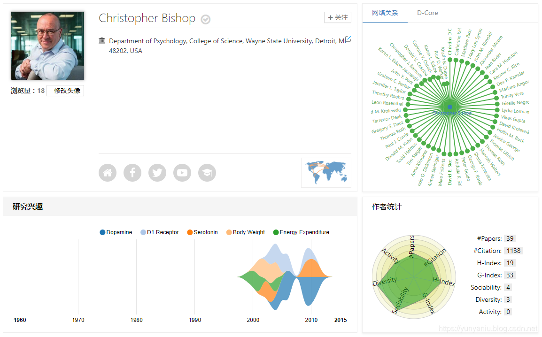542x337 pixels.
Task: Toggle D1 Receptor legend item
Action: pos(160,232)
